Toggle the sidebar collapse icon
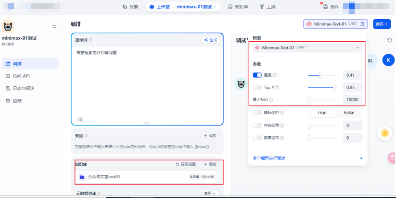The height and width of the screenshot is (198, 396). click(x=54, y=26)
